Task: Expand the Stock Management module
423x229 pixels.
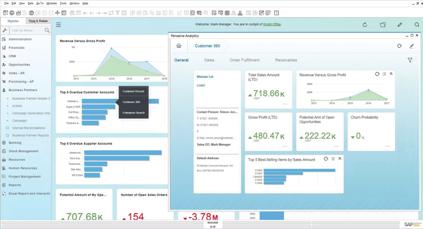Action: (23, 151)
